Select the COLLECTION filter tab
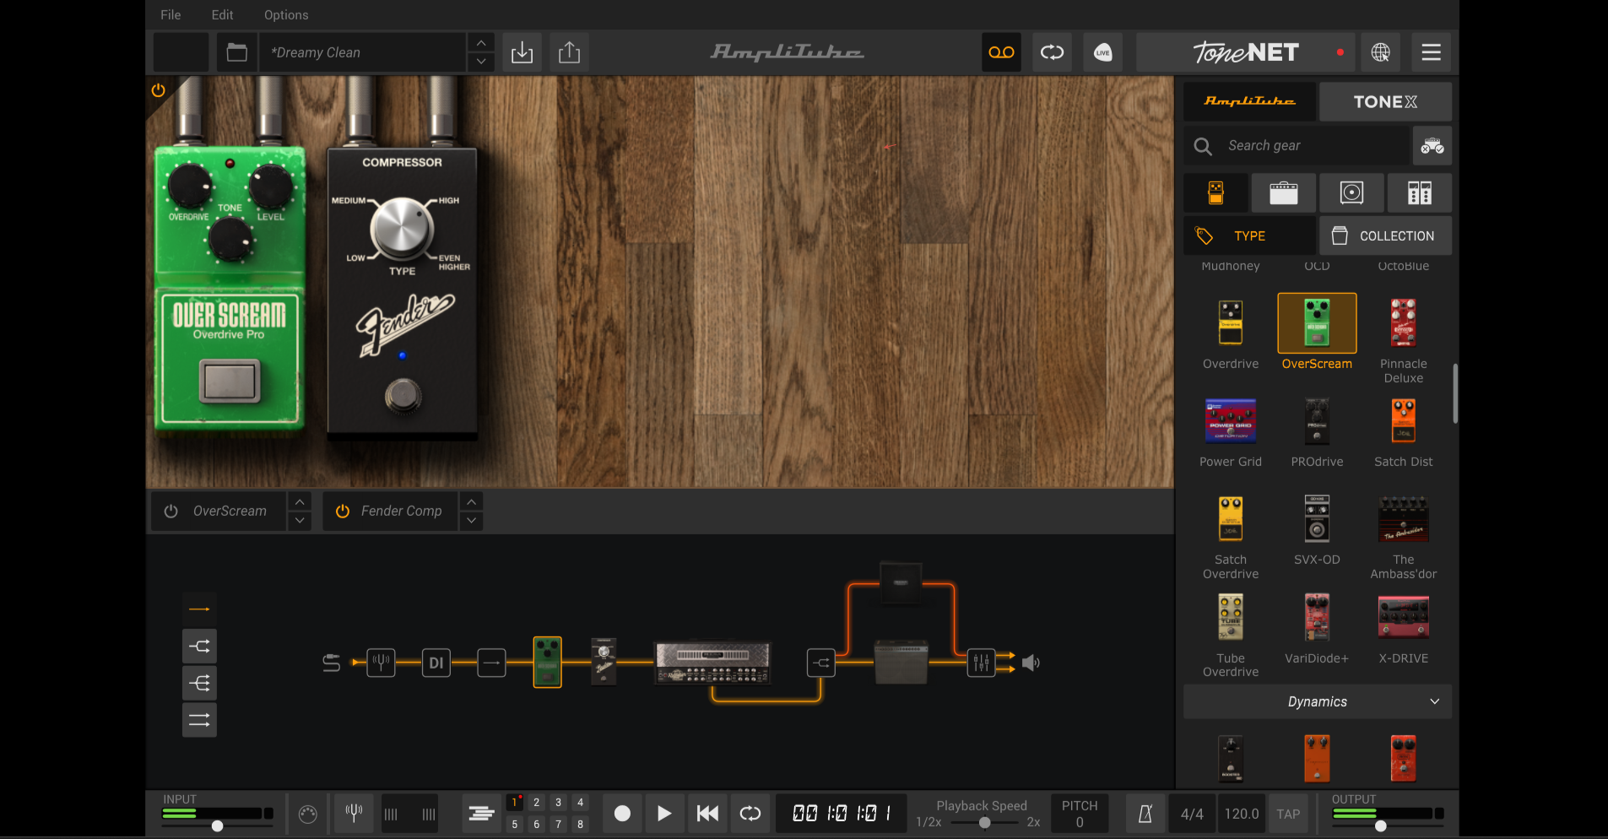 1386,235
